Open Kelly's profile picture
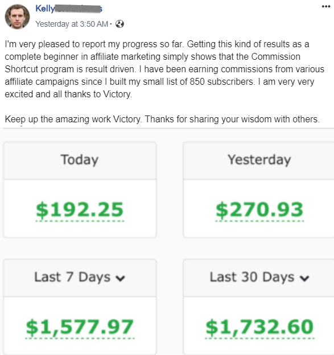 click(17, 16)
